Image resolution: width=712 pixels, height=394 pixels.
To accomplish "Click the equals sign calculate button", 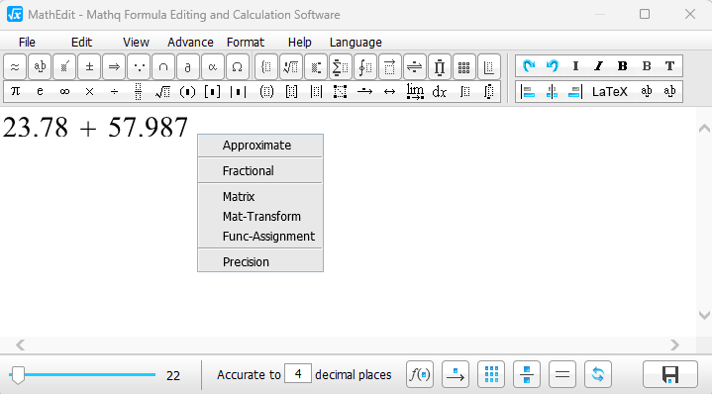I will pyautogui.click(x=562, y=374).
